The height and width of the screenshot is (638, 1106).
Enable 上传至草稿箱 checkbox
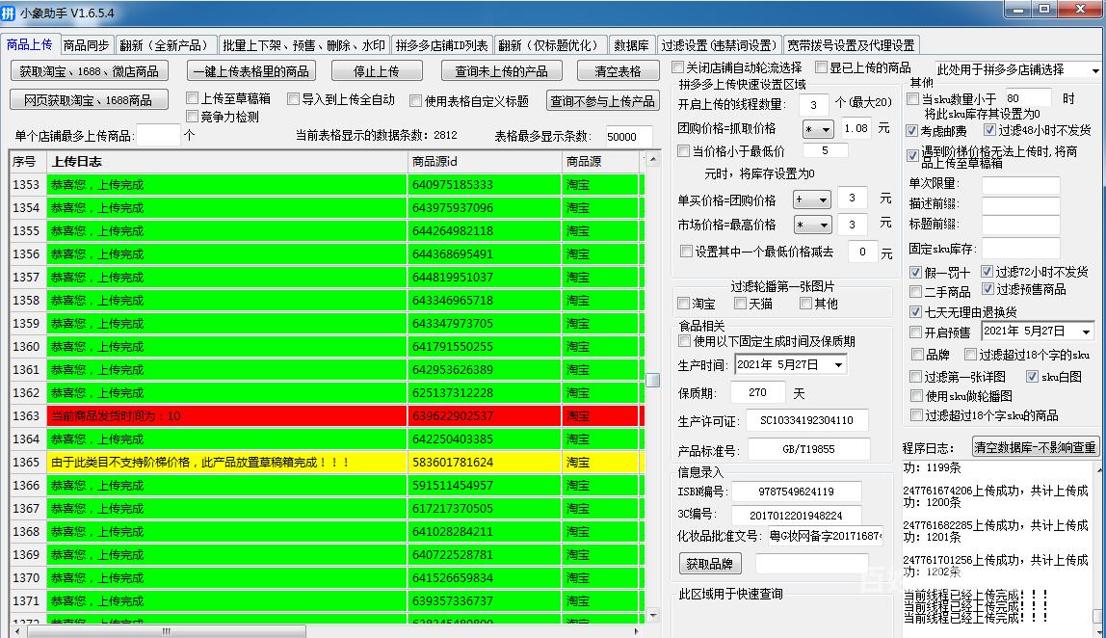[192, 98]
